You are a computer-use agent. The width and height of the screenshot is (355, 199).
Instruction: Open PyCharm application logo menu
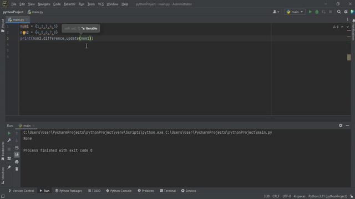click(x=5, y=4)
